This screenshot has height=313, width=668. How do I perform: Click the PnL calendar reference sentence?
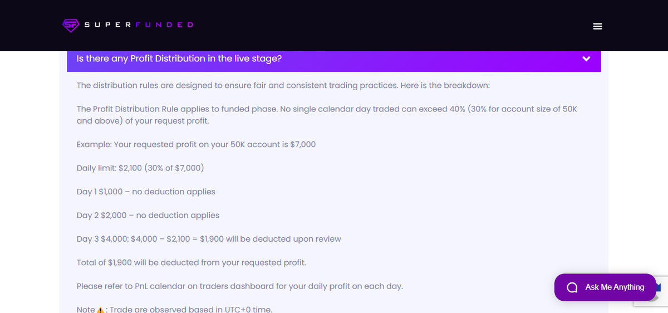click(240, 286)
